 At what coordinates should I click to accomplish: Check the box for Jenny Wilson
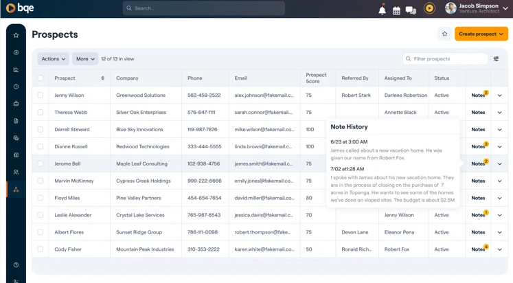(x=41, y=95)
